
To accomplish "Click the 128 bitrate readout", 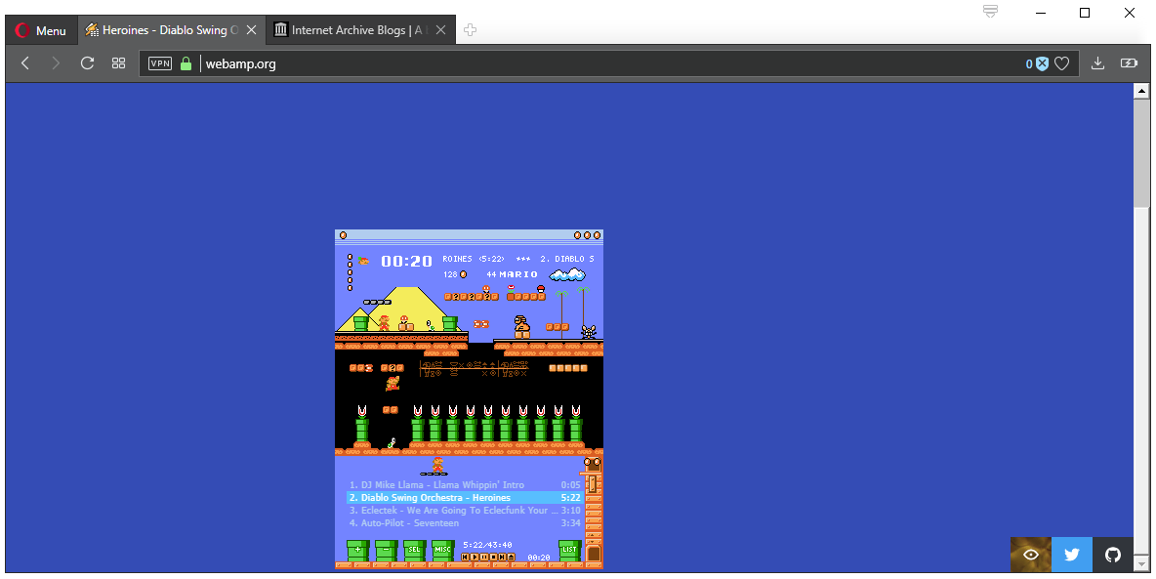I will [450, 274].
